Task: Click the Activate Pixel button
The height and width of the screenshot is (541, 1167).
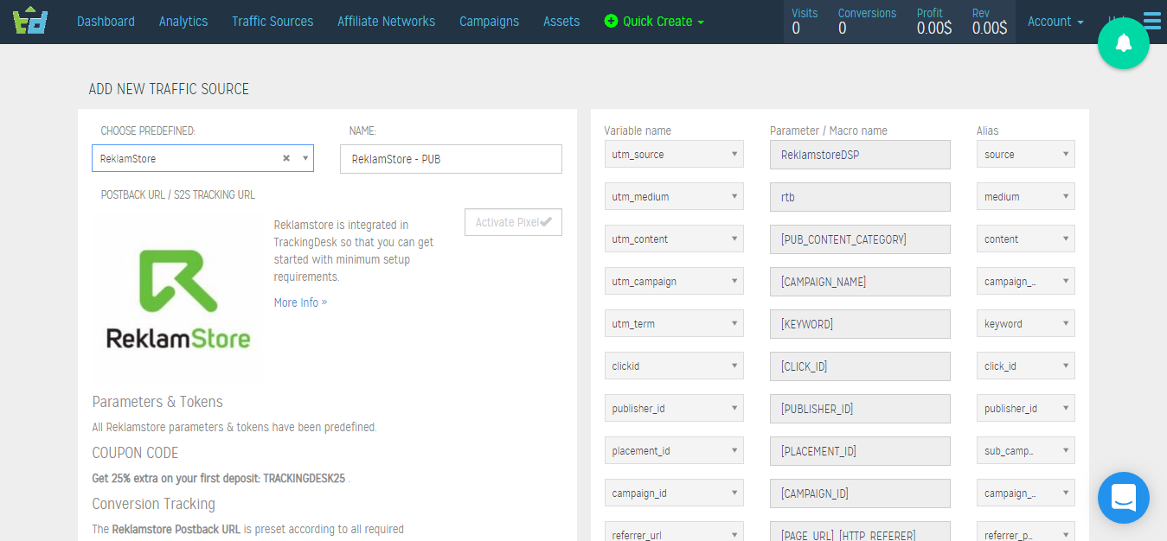Action: coord(513,222)
